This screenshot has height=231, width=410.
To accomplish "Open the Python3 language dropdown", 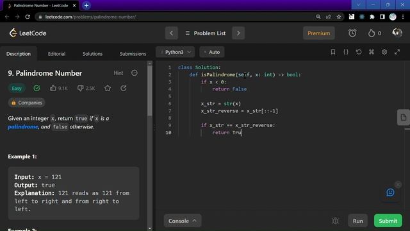I will 175,52.
